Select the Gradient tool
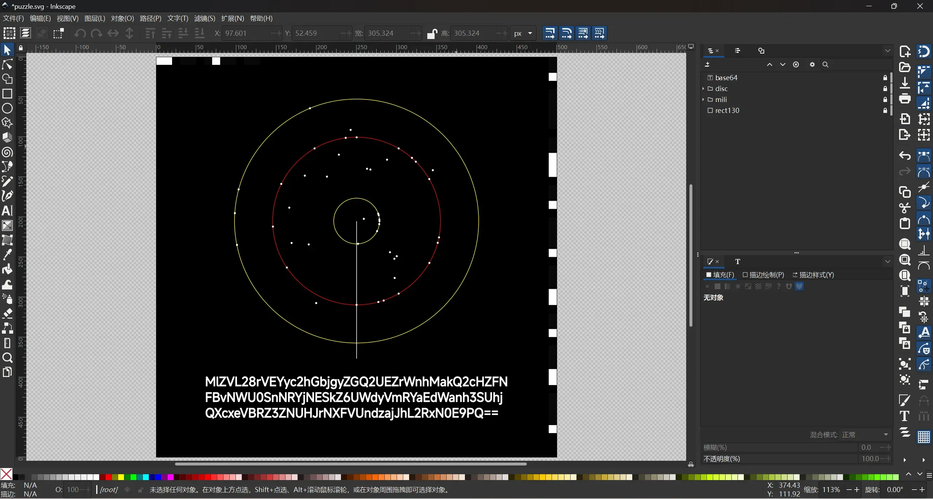 7,225
